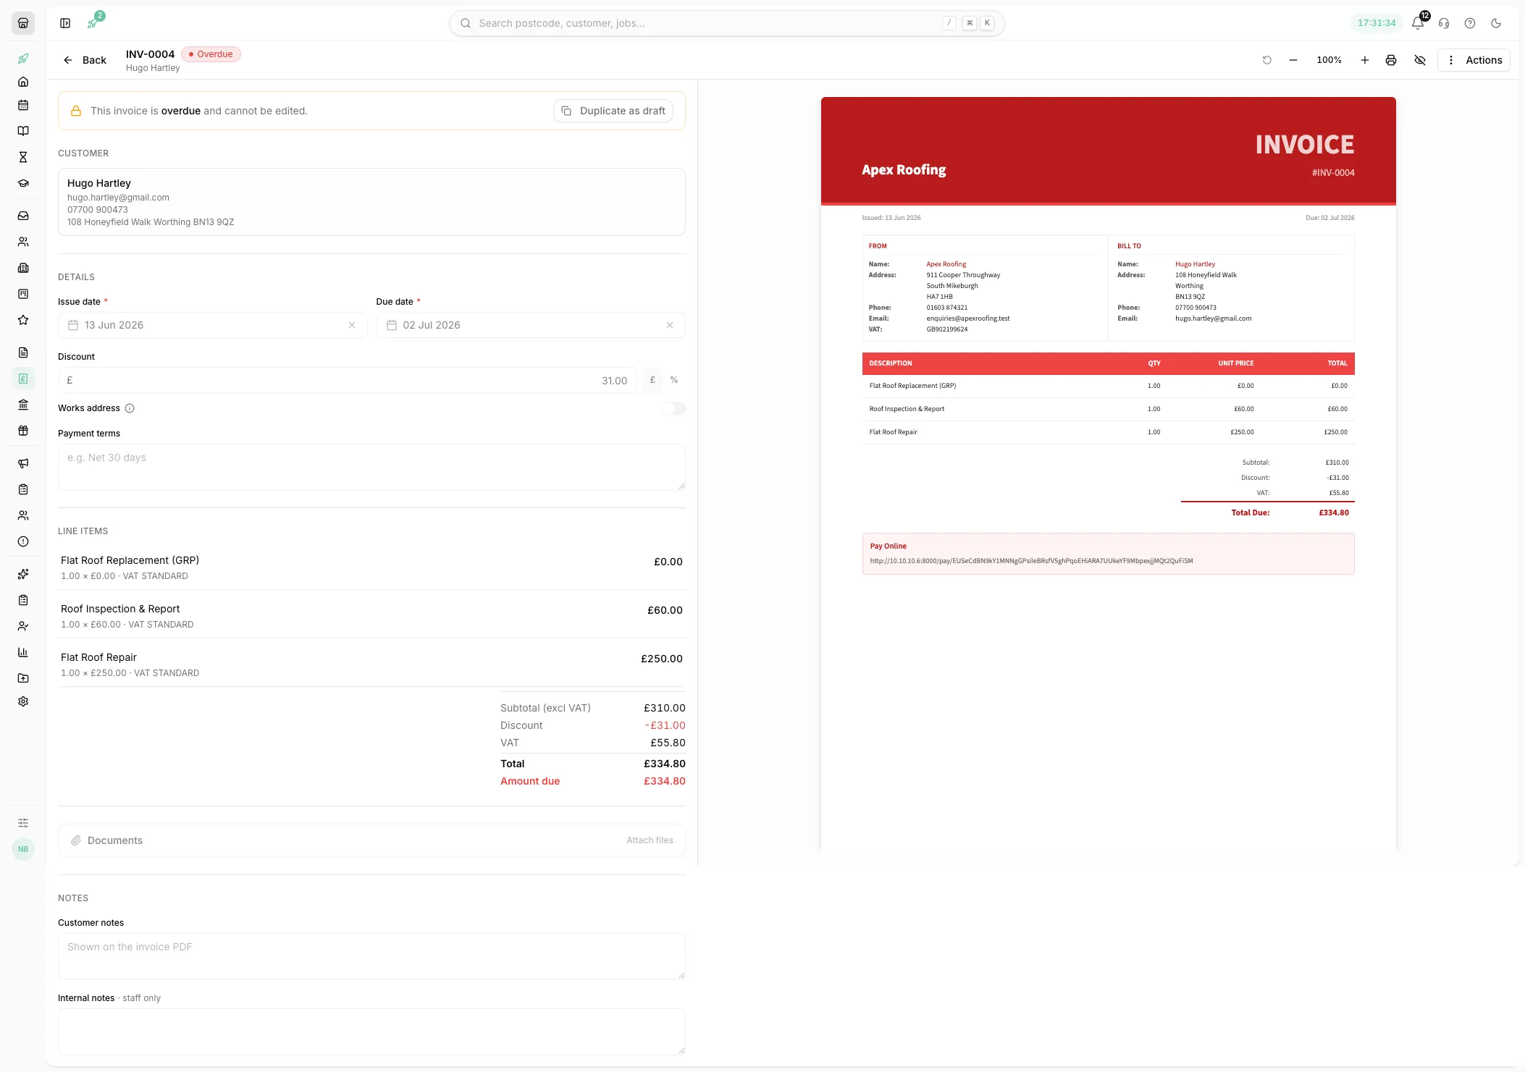Open the store icon at sidebar top
Viewport: 1525px width, 1072px height.
click(23, 23)
